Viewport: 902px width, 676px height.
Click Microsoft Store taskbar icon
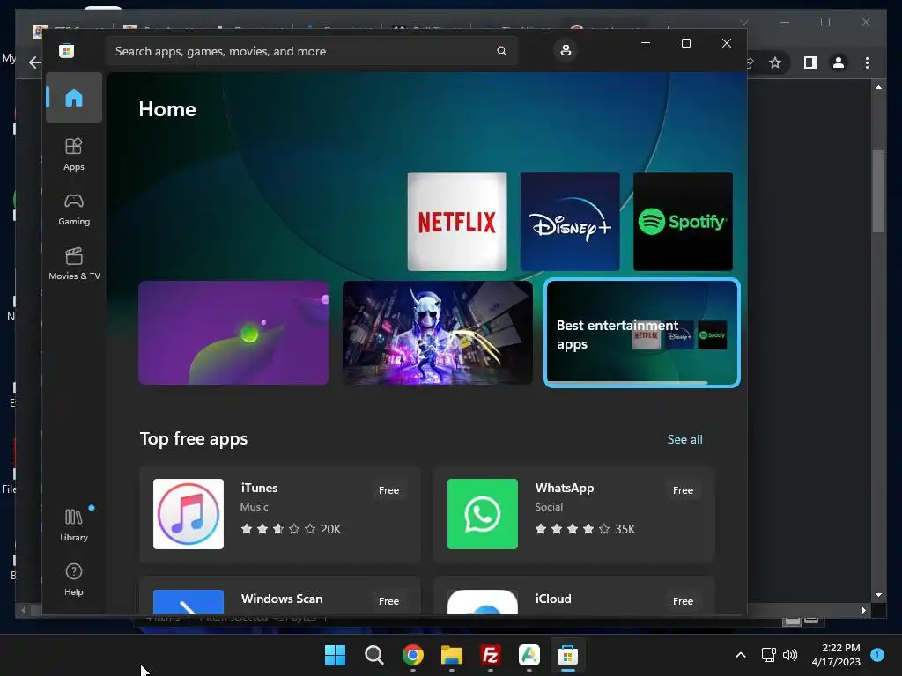pos(567,655)
